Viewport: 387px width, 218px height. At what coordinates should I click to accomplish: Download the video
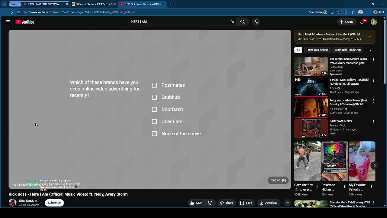[x=268, y=203]
